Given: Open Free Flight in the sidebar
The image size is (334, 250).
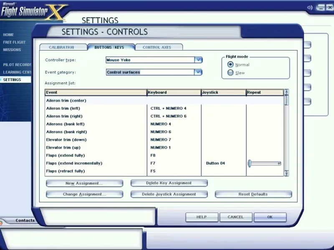Looking at the screenshot, I should (x=14, y=42).
